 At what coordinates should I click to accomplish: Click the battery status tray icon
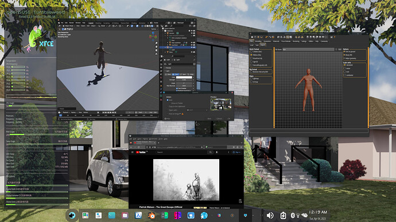(283, 216)
